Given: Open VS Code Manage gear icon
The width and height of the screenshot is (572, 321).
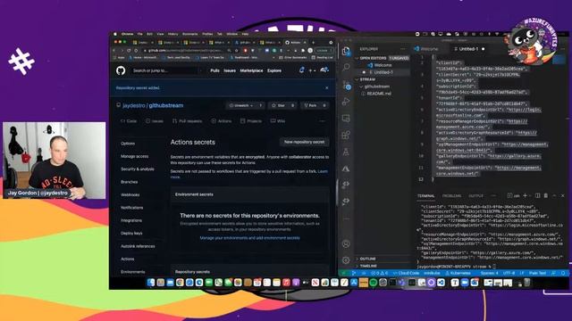Looking at the screenshot, I should point(346,259).
